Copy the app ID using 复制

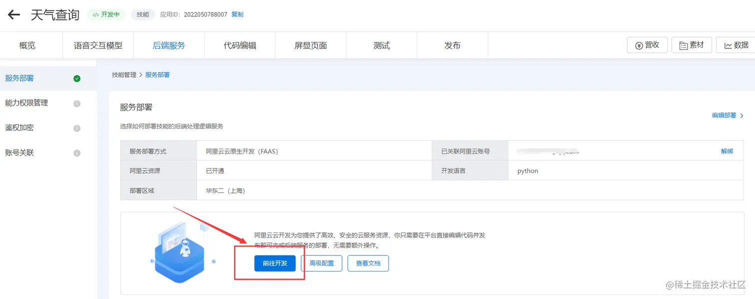(237, 14)
